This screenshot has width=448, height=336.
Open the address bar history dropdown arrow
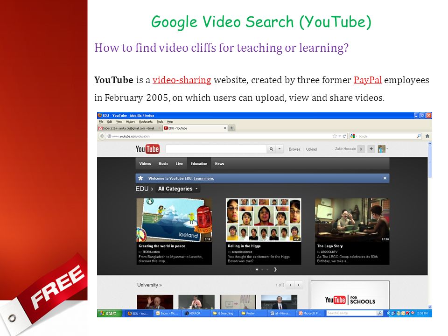340,136
